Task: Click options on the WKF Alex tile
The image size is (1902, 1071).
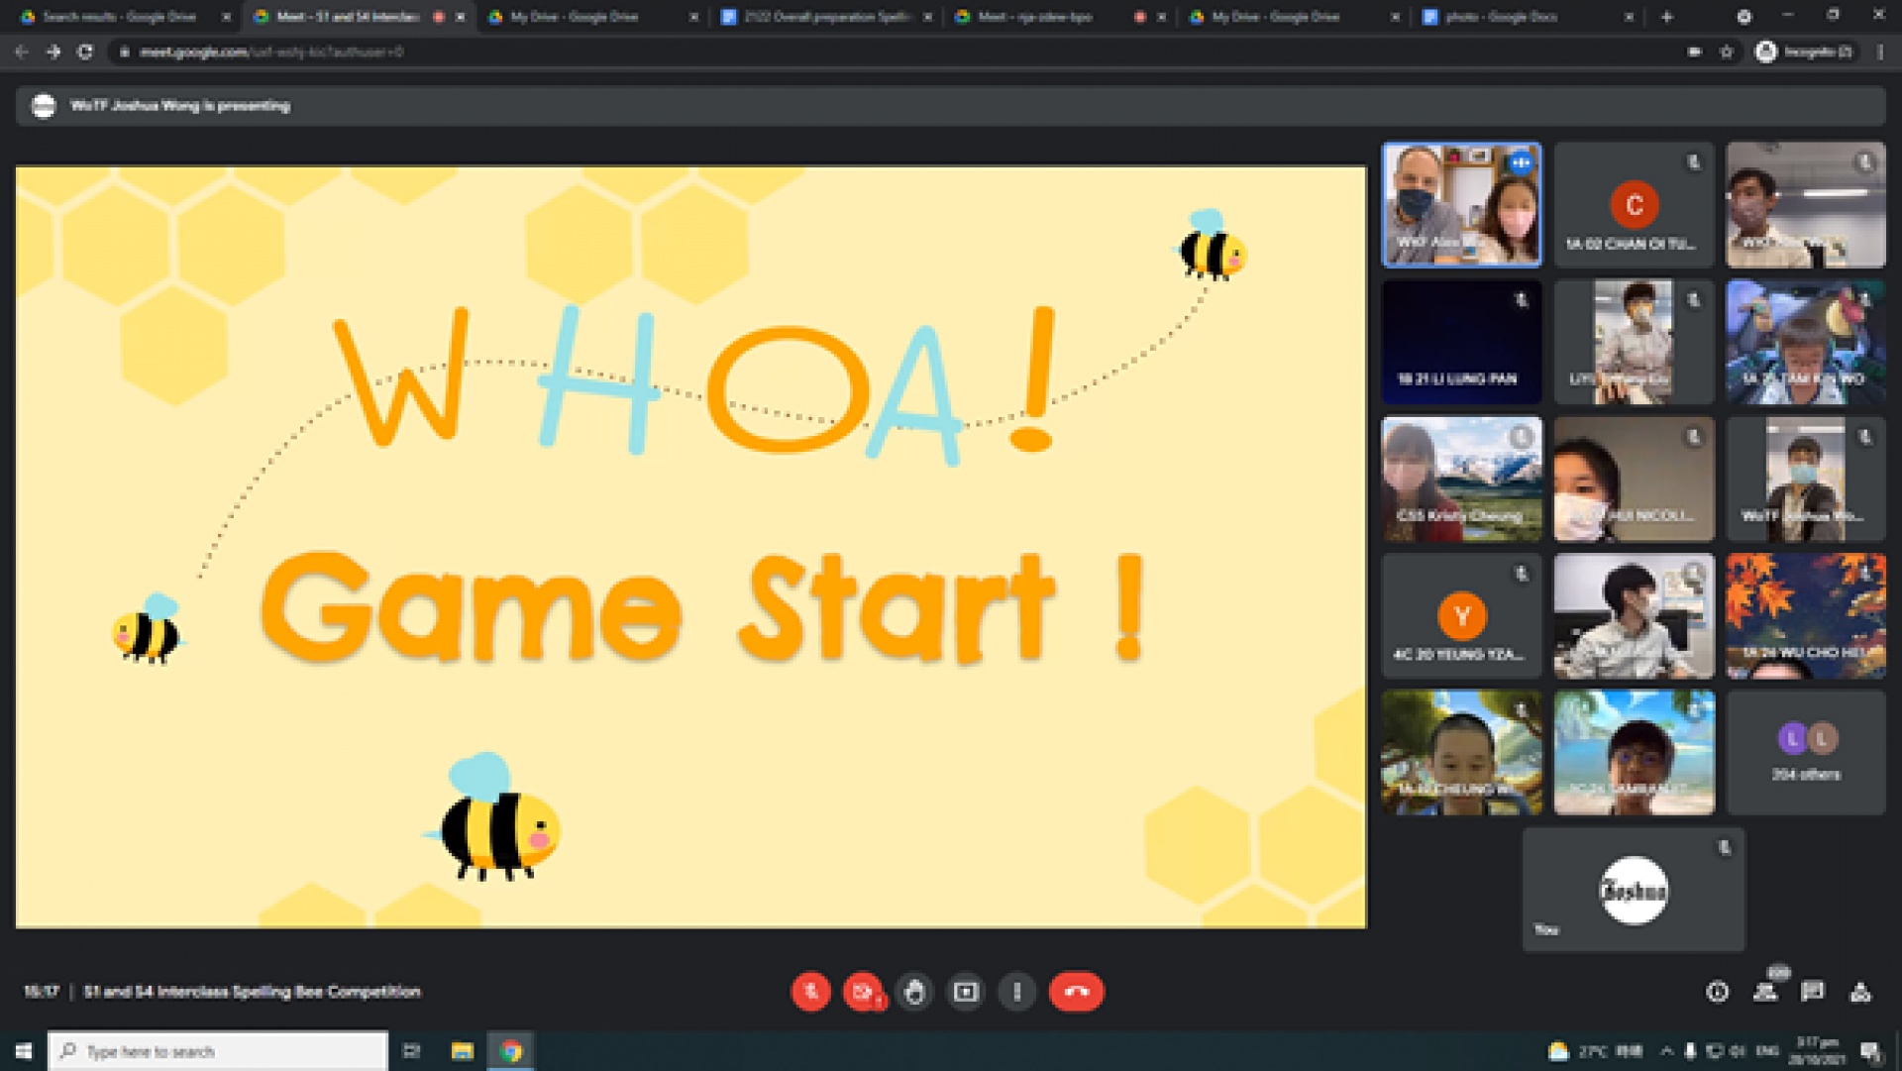Action: (x=1522, y=162)
